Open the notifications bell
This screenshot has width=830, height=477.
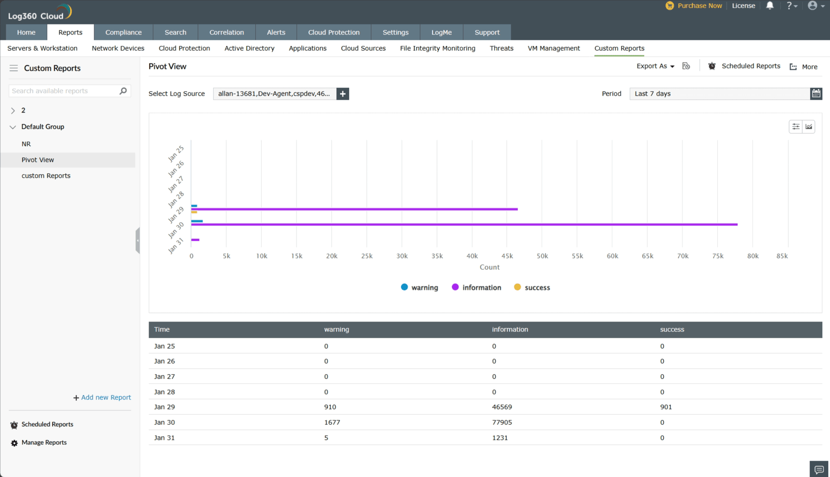[x=770, y=5]
